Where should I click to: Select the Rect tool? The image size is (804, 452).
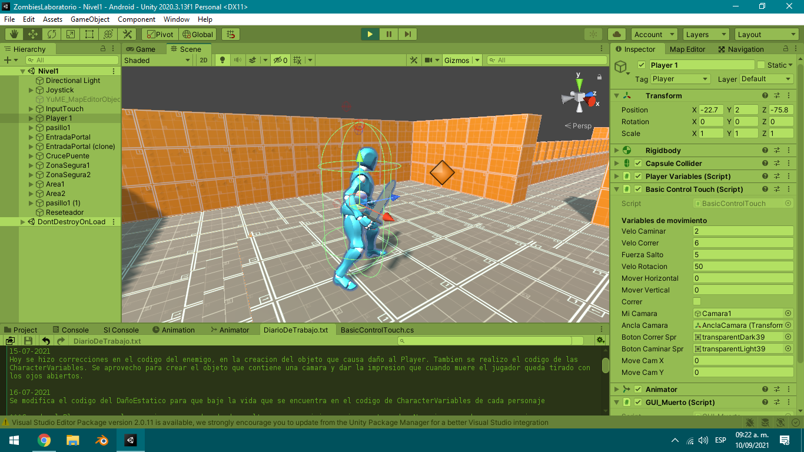click(x=89, y=34)
